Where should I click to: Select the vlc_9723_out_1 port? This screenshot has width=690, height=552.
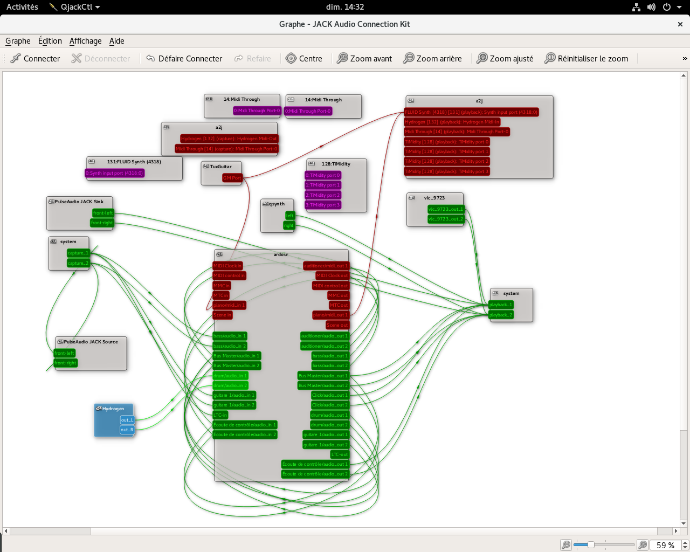(x=445, y=209)
